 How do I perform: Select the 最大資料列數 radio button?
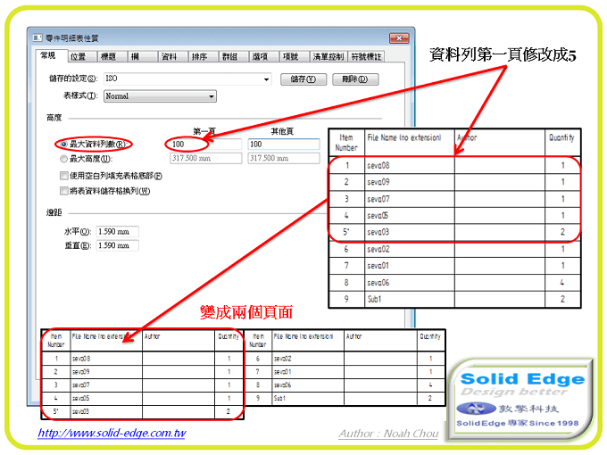click(63, 144)
